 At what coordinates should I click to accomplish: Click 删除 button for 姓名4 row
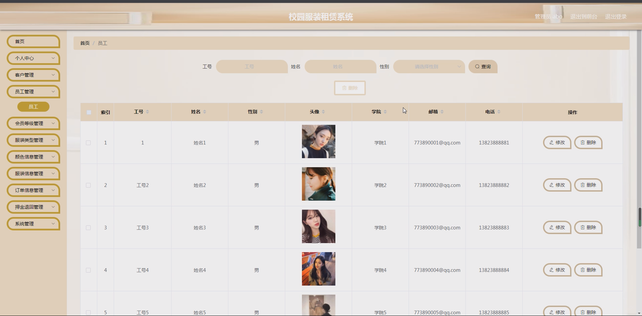pos(588,270)
